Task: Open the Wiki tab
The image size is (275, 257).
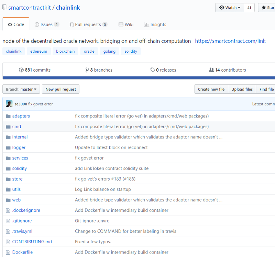Action: (126, 24)
